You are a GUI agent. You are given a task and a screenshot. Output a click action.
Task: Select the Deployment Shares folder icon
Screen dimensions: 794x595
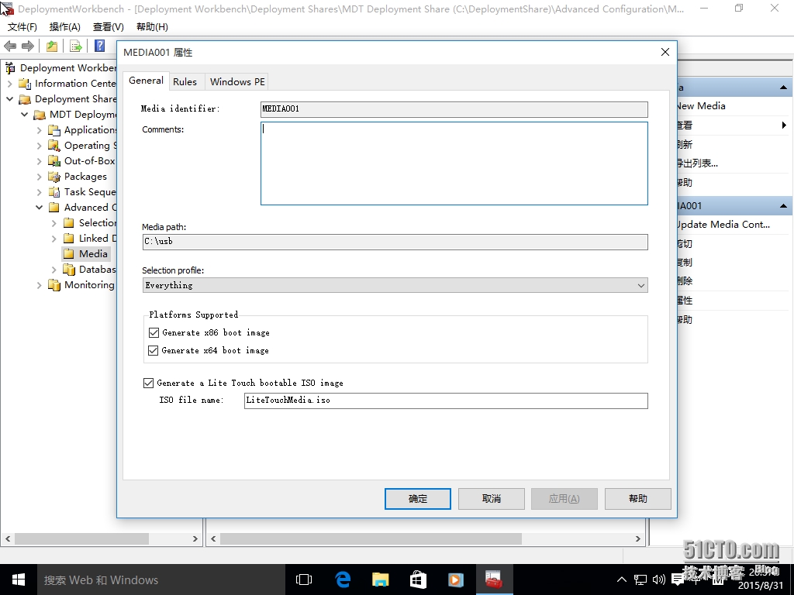click(25, 99)
